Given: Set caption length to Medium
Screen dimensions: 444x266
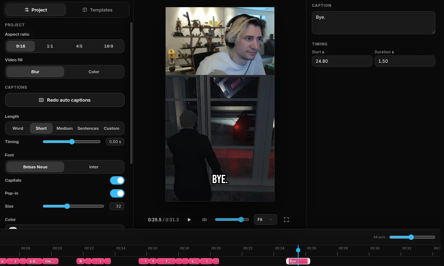Looking at the screenshot, I should [x=65, y=128].
